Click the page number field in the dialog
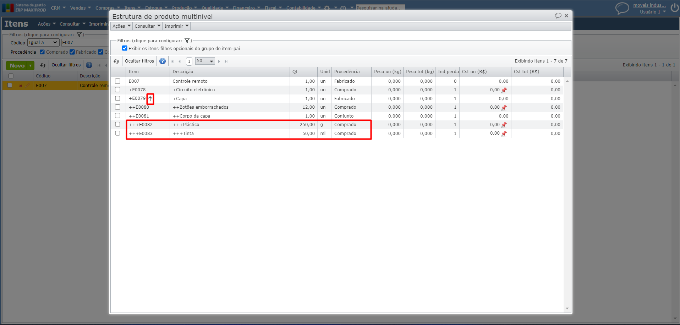Viewport: 680px width, 325px height. [x=189, y=61]
